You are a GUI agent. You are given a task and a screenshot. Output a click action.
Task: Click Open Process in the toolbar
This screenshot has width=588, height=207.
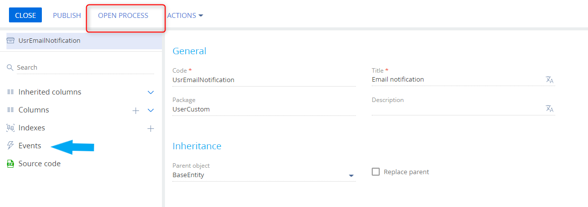pyautogui.click(x=123, y=15)
